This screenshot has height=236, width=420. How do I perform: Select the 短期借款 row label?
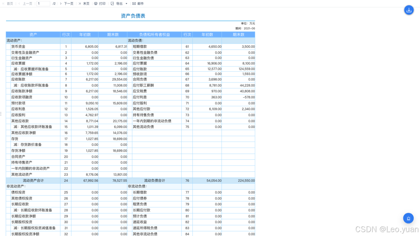click(x=140, y=47)
